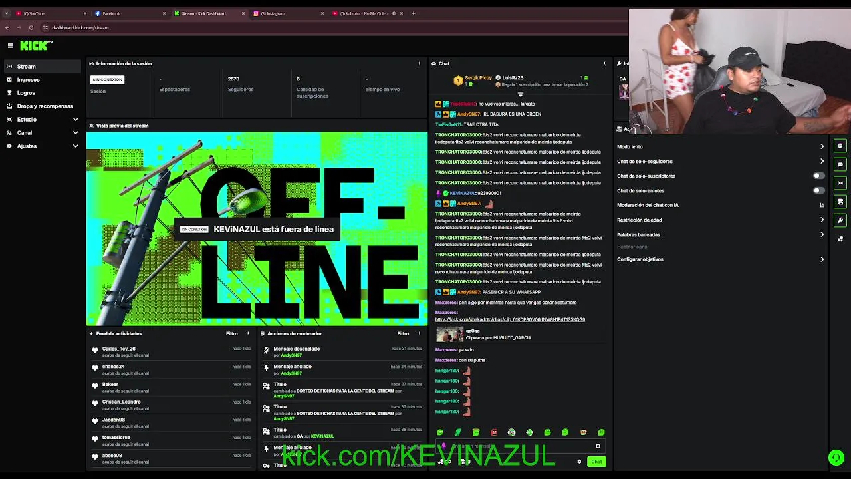Open the broadcast icon in right sidebar
851x479 pixels.
(x=840, y=183)
